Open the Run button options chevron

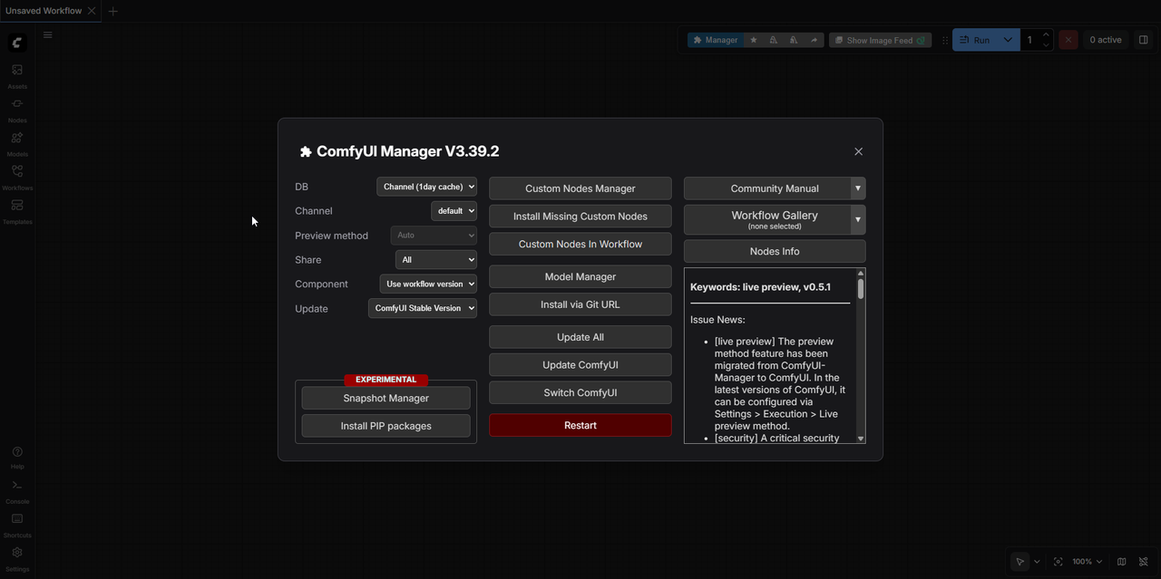pyautogui.click(x=1008, y=40)
